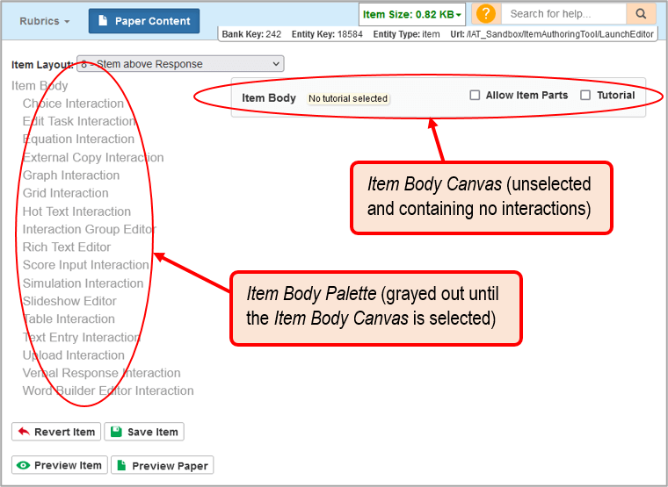668x487 pixels.
Task: Click the Bank Key: 242 text
Action: pyautogui.click(x=251, y=34)
